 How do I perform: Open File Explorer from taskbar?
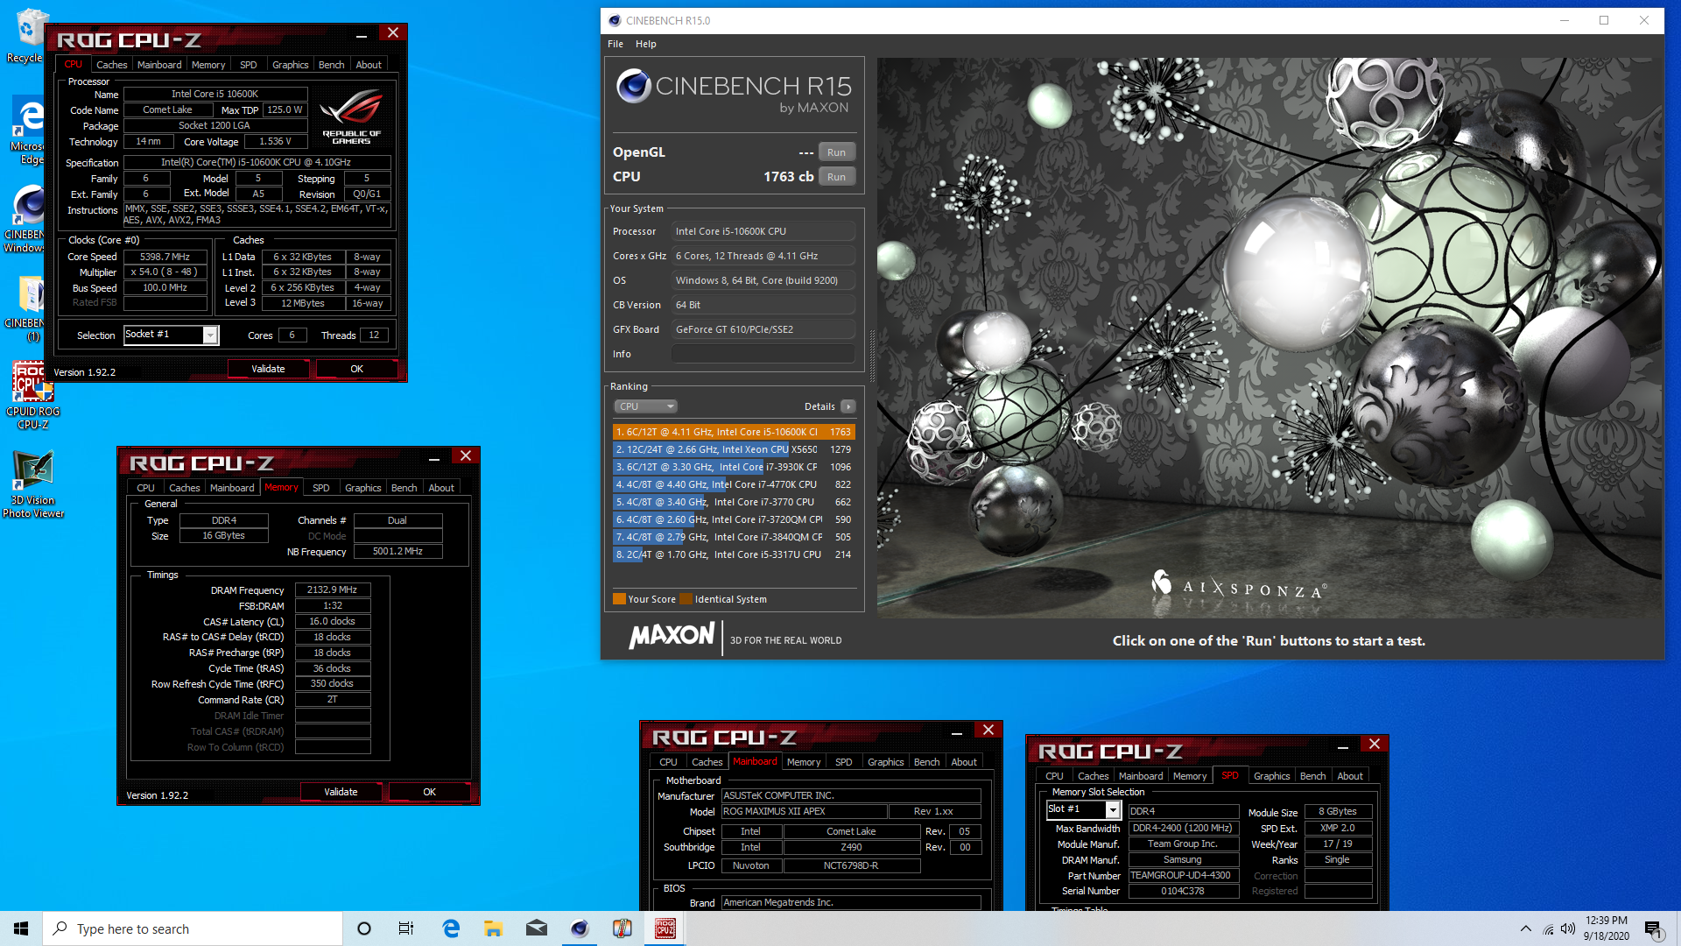(x=493, y=928)
